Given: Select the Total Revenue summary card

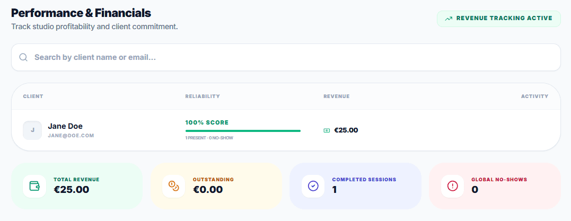Looking at the screenshot, I should 77,186.
